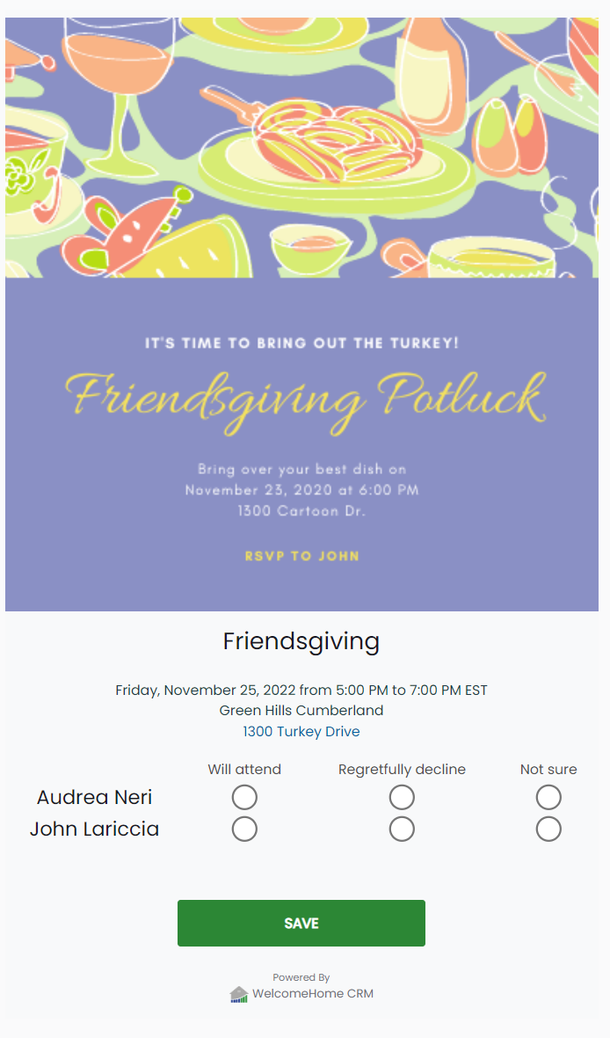The height and width of the screenshot is (1038, 610).
Task: Click the Regretfully decline column header
Action: pos(402,769)
